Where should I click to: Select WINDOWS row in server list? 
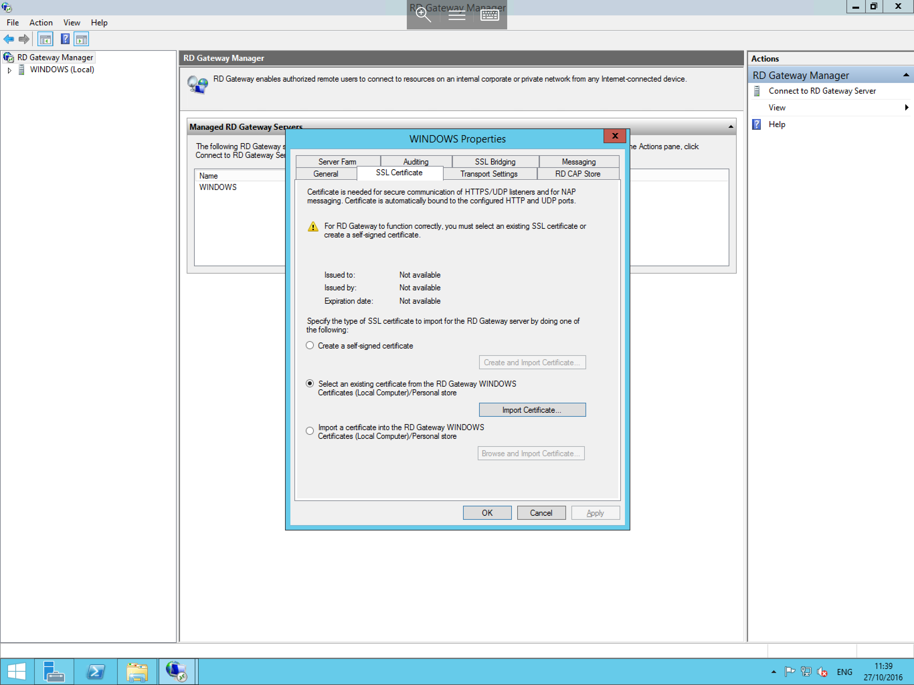218,187
